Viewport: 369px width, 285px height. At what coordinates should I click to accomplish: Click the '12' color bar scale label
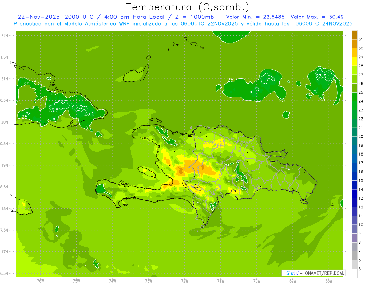[x=361, y=207]
